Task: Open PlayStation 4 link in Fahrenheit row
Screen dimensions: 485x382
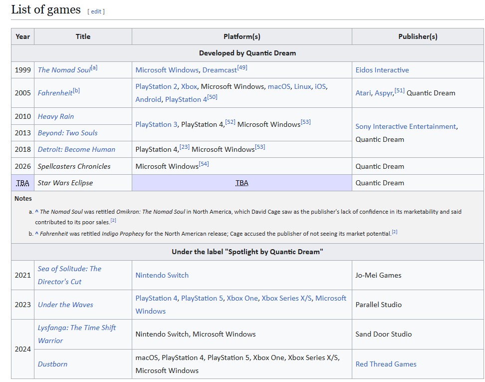Action: pos(186,99)
